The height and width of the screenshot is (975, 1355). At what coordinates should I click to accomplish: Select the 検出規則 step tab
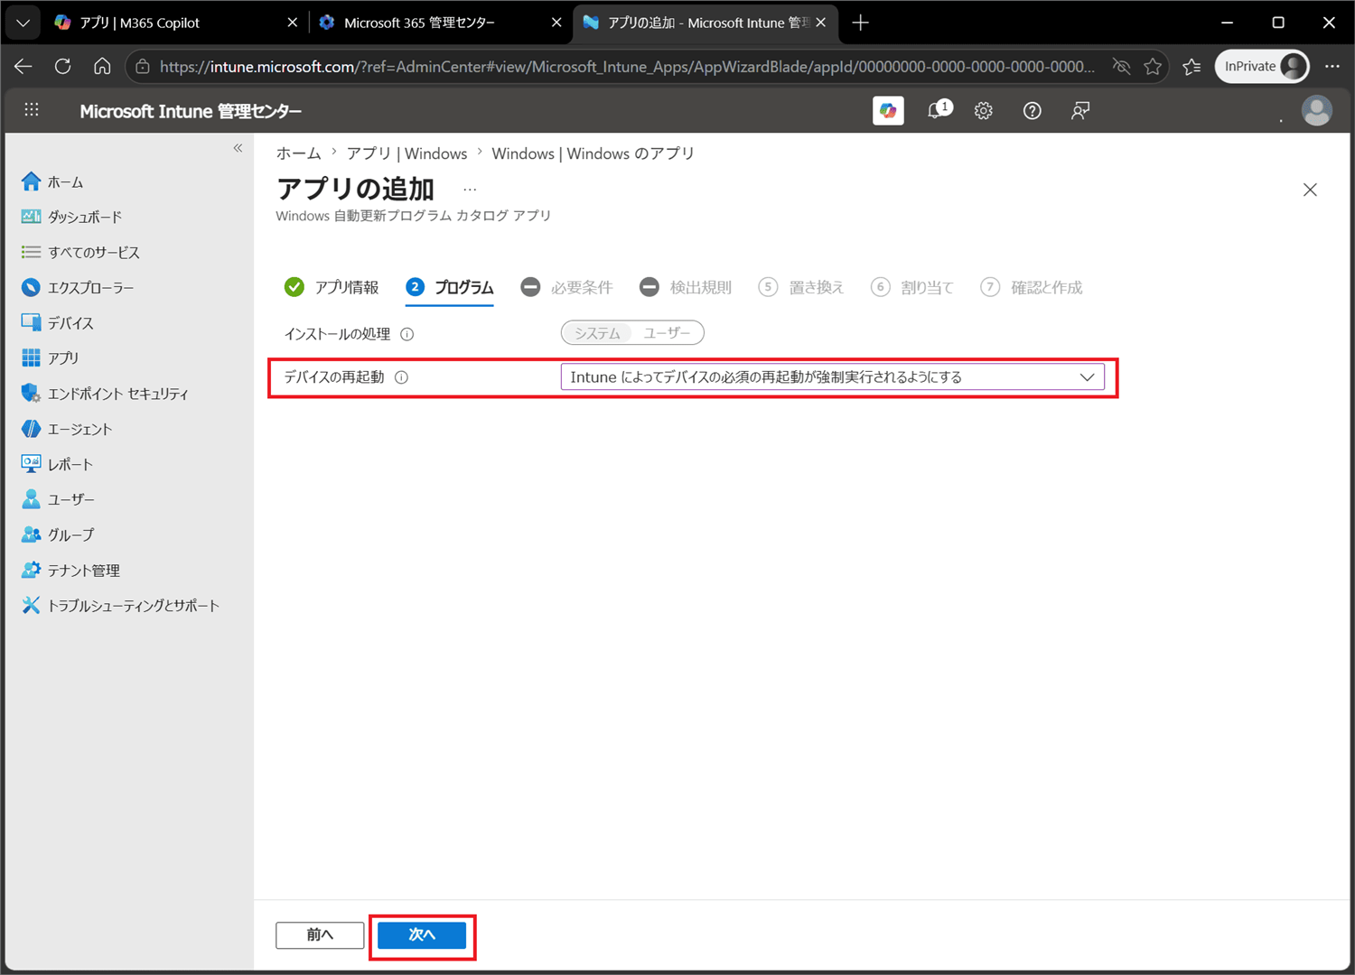pos(686,287)
